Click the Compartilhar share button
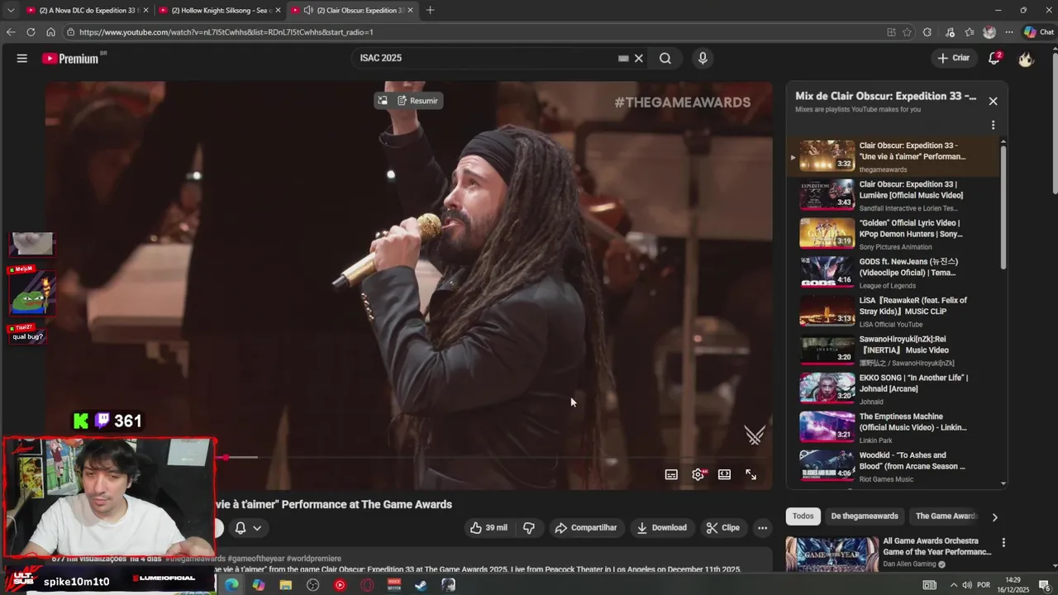1058x595 pixels. tap(585, 527)
